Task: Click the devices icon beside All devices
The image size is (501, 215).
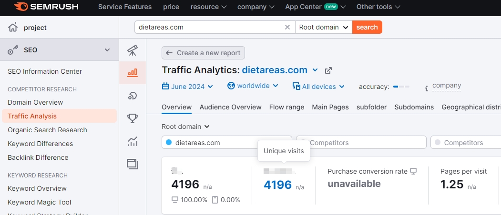Action: 296,87
